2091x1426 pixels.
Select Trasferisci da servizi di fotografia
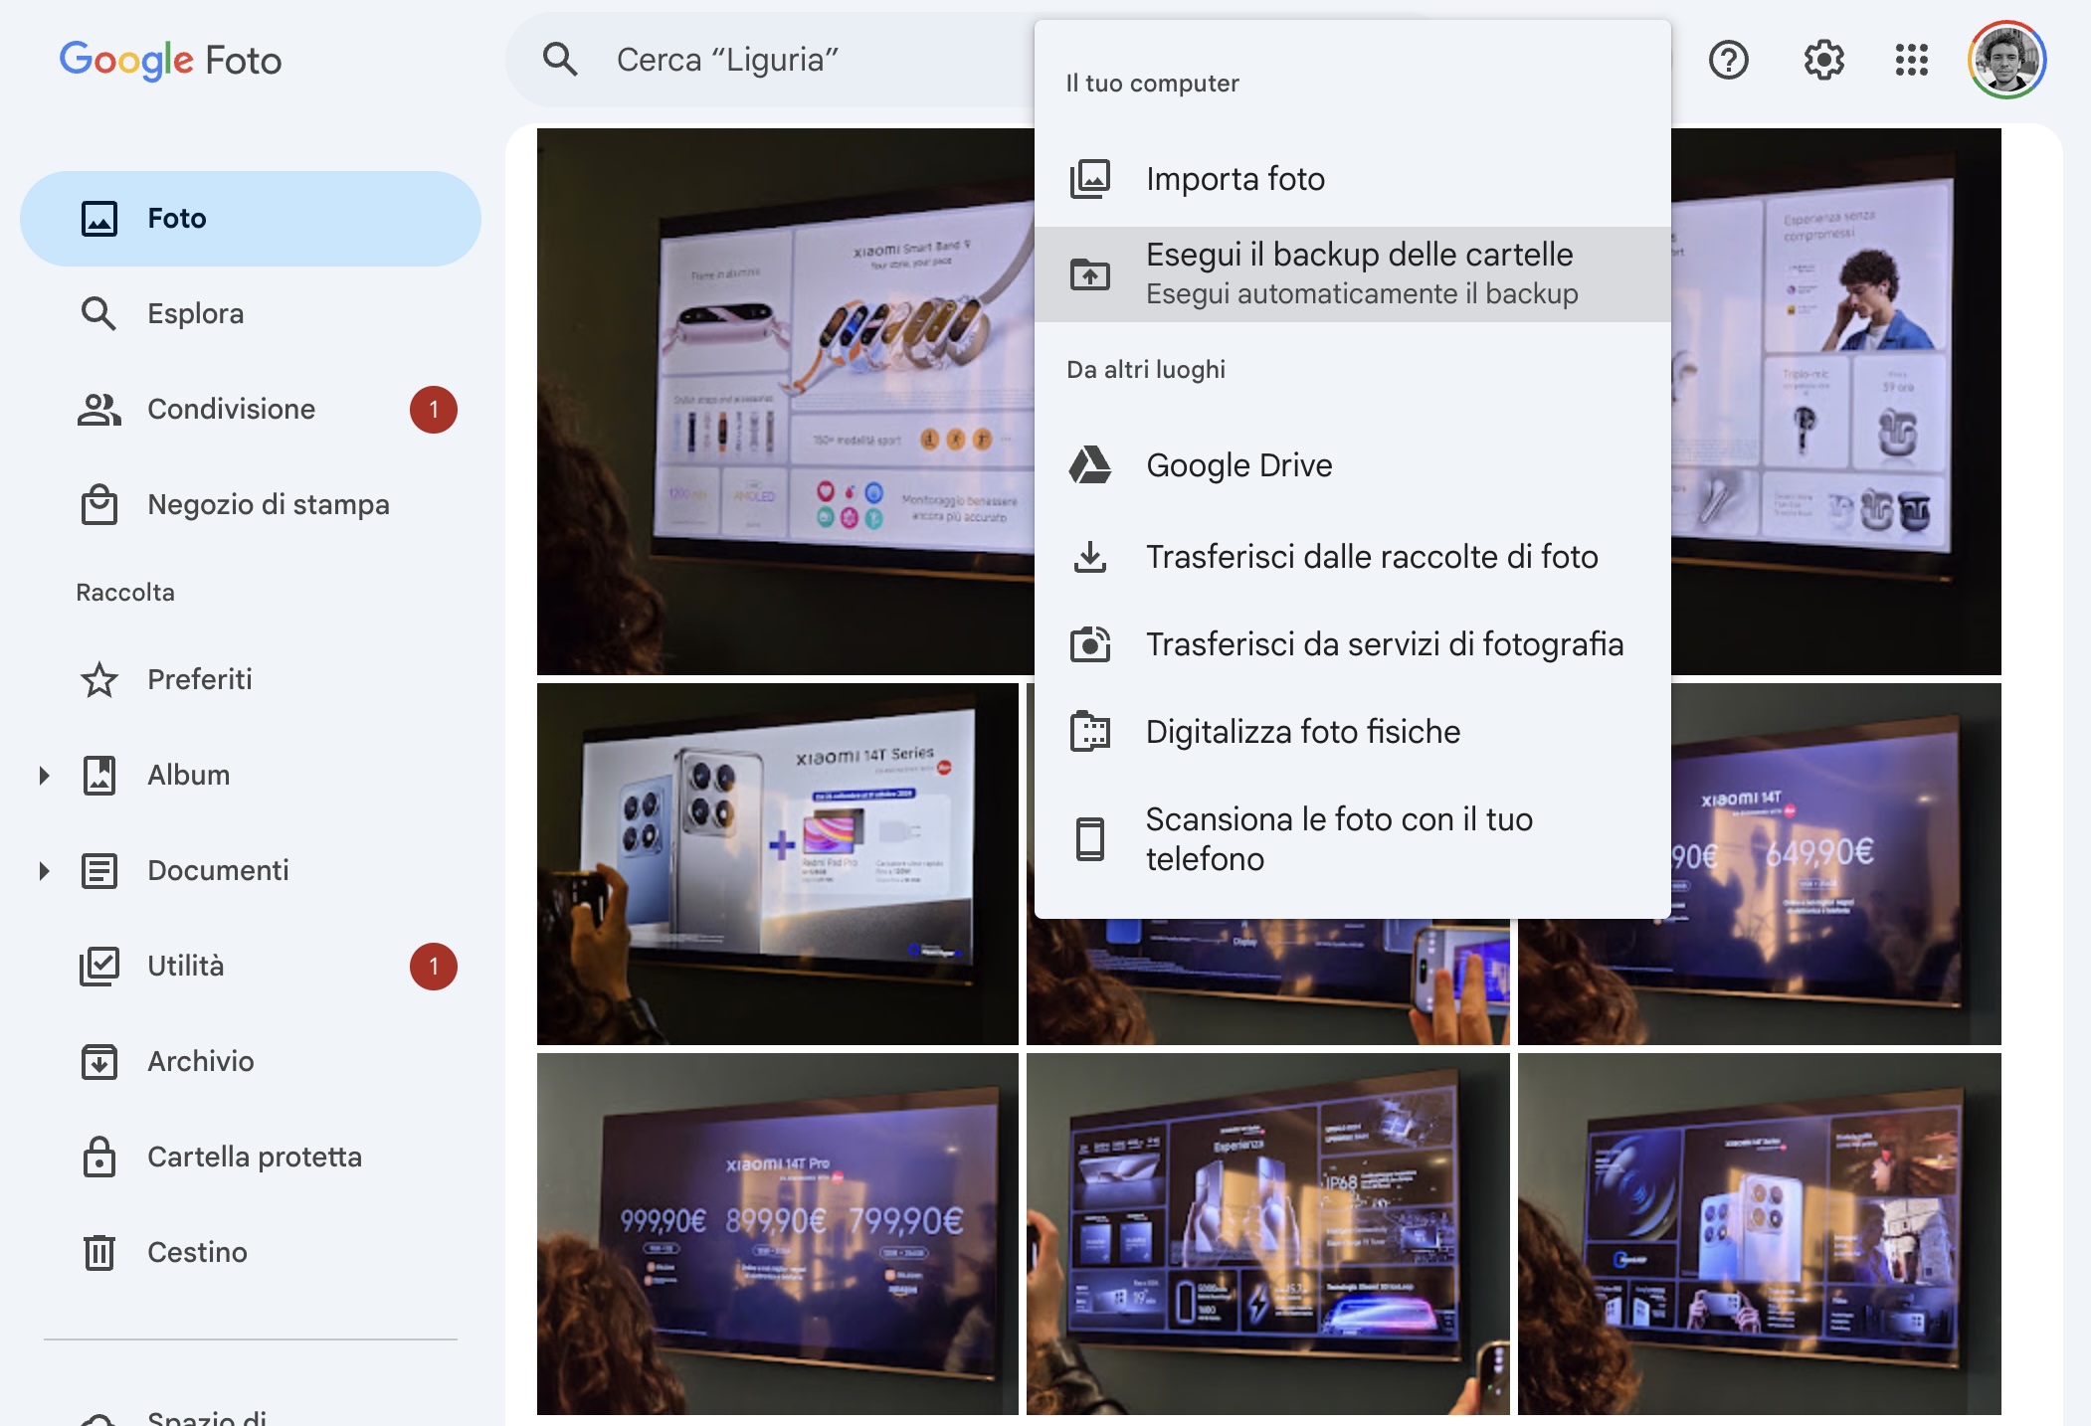[x=1353, y=644]
